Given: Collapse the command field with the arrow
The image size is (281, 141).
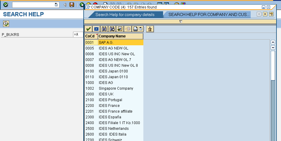Looking at the screenshot, I should pos(65,5).
